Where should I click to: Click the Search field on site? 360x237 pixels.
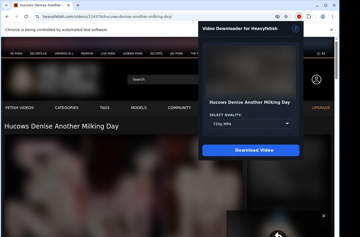tap(163, 79)
